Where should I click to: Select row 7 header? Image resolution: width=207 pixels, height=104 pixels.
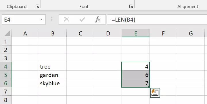(x=5, y=91)
